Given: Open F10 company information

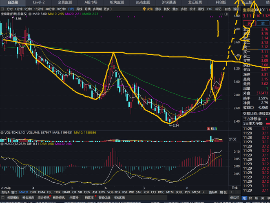Looking at the screenshot, I should click(x=210, y=9).
